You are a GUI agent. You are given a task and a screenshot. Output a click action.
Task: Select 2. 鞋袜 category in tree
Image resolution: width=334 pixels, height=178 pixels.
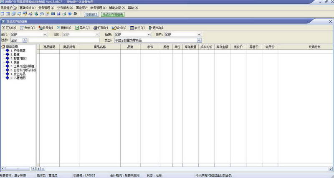point(15,55)
